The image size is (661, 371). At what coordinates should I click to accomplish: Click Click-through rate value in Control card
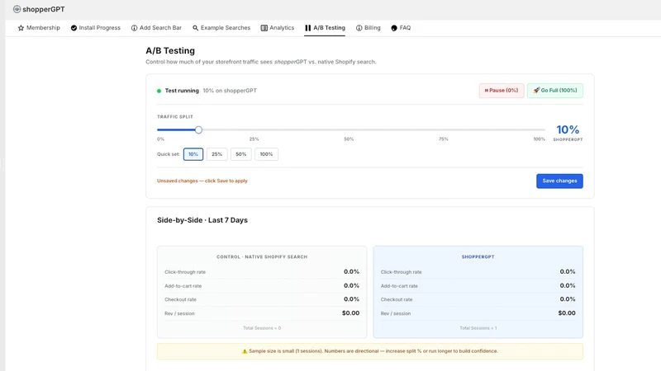pos(351,272)
